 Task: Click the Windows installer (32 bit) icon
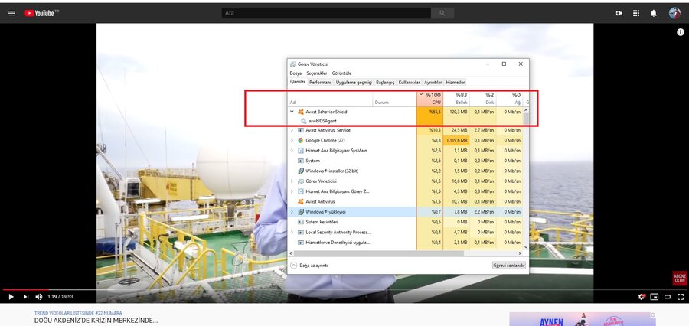(x=301, y=171)
